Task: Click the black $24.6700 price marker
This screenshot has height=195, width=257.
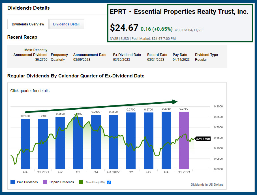Action: [x=203, y=139]
